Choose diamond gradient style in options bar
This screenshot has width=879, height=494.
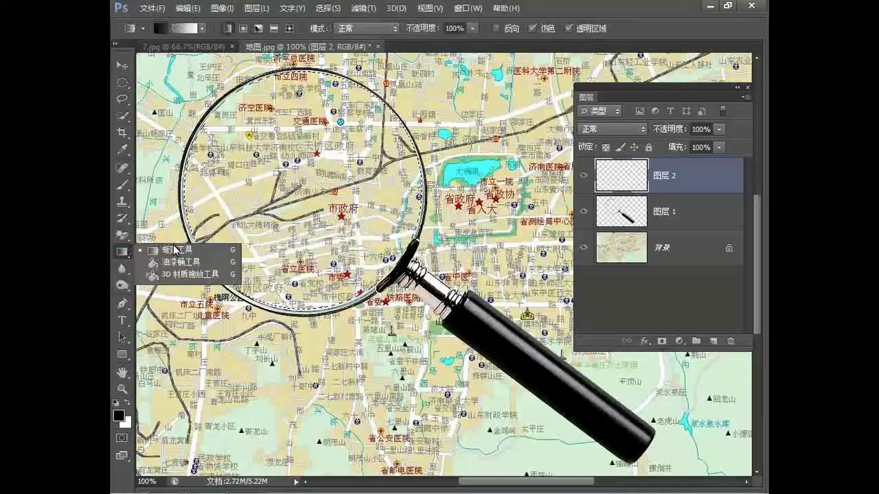[x=289, y=28]
